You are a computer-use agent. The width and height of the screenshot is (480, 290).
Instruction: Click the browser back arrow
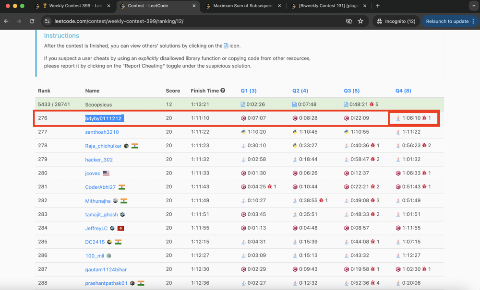(7, 21)
